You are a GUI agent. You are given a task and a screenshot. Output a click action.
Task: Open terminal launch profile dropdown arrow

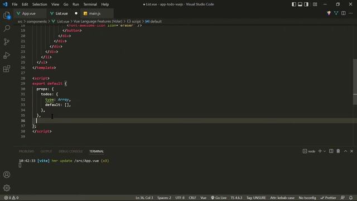click(x=325, y=151)
